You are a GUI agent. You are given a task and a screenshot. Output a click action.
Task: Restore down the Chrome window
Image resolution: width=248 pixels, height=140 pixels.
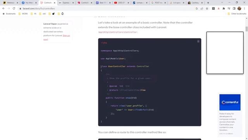pos(237,3)
